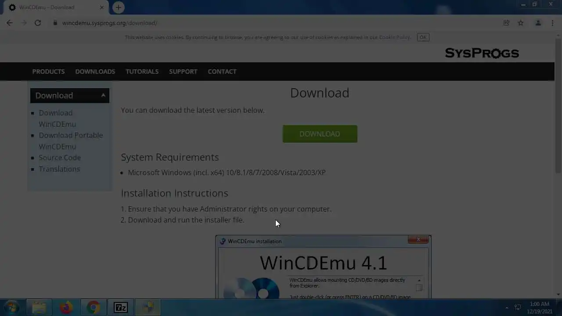Switch to Chrome in the taskbar
562x316 pixels.
[x=93, y=308]
